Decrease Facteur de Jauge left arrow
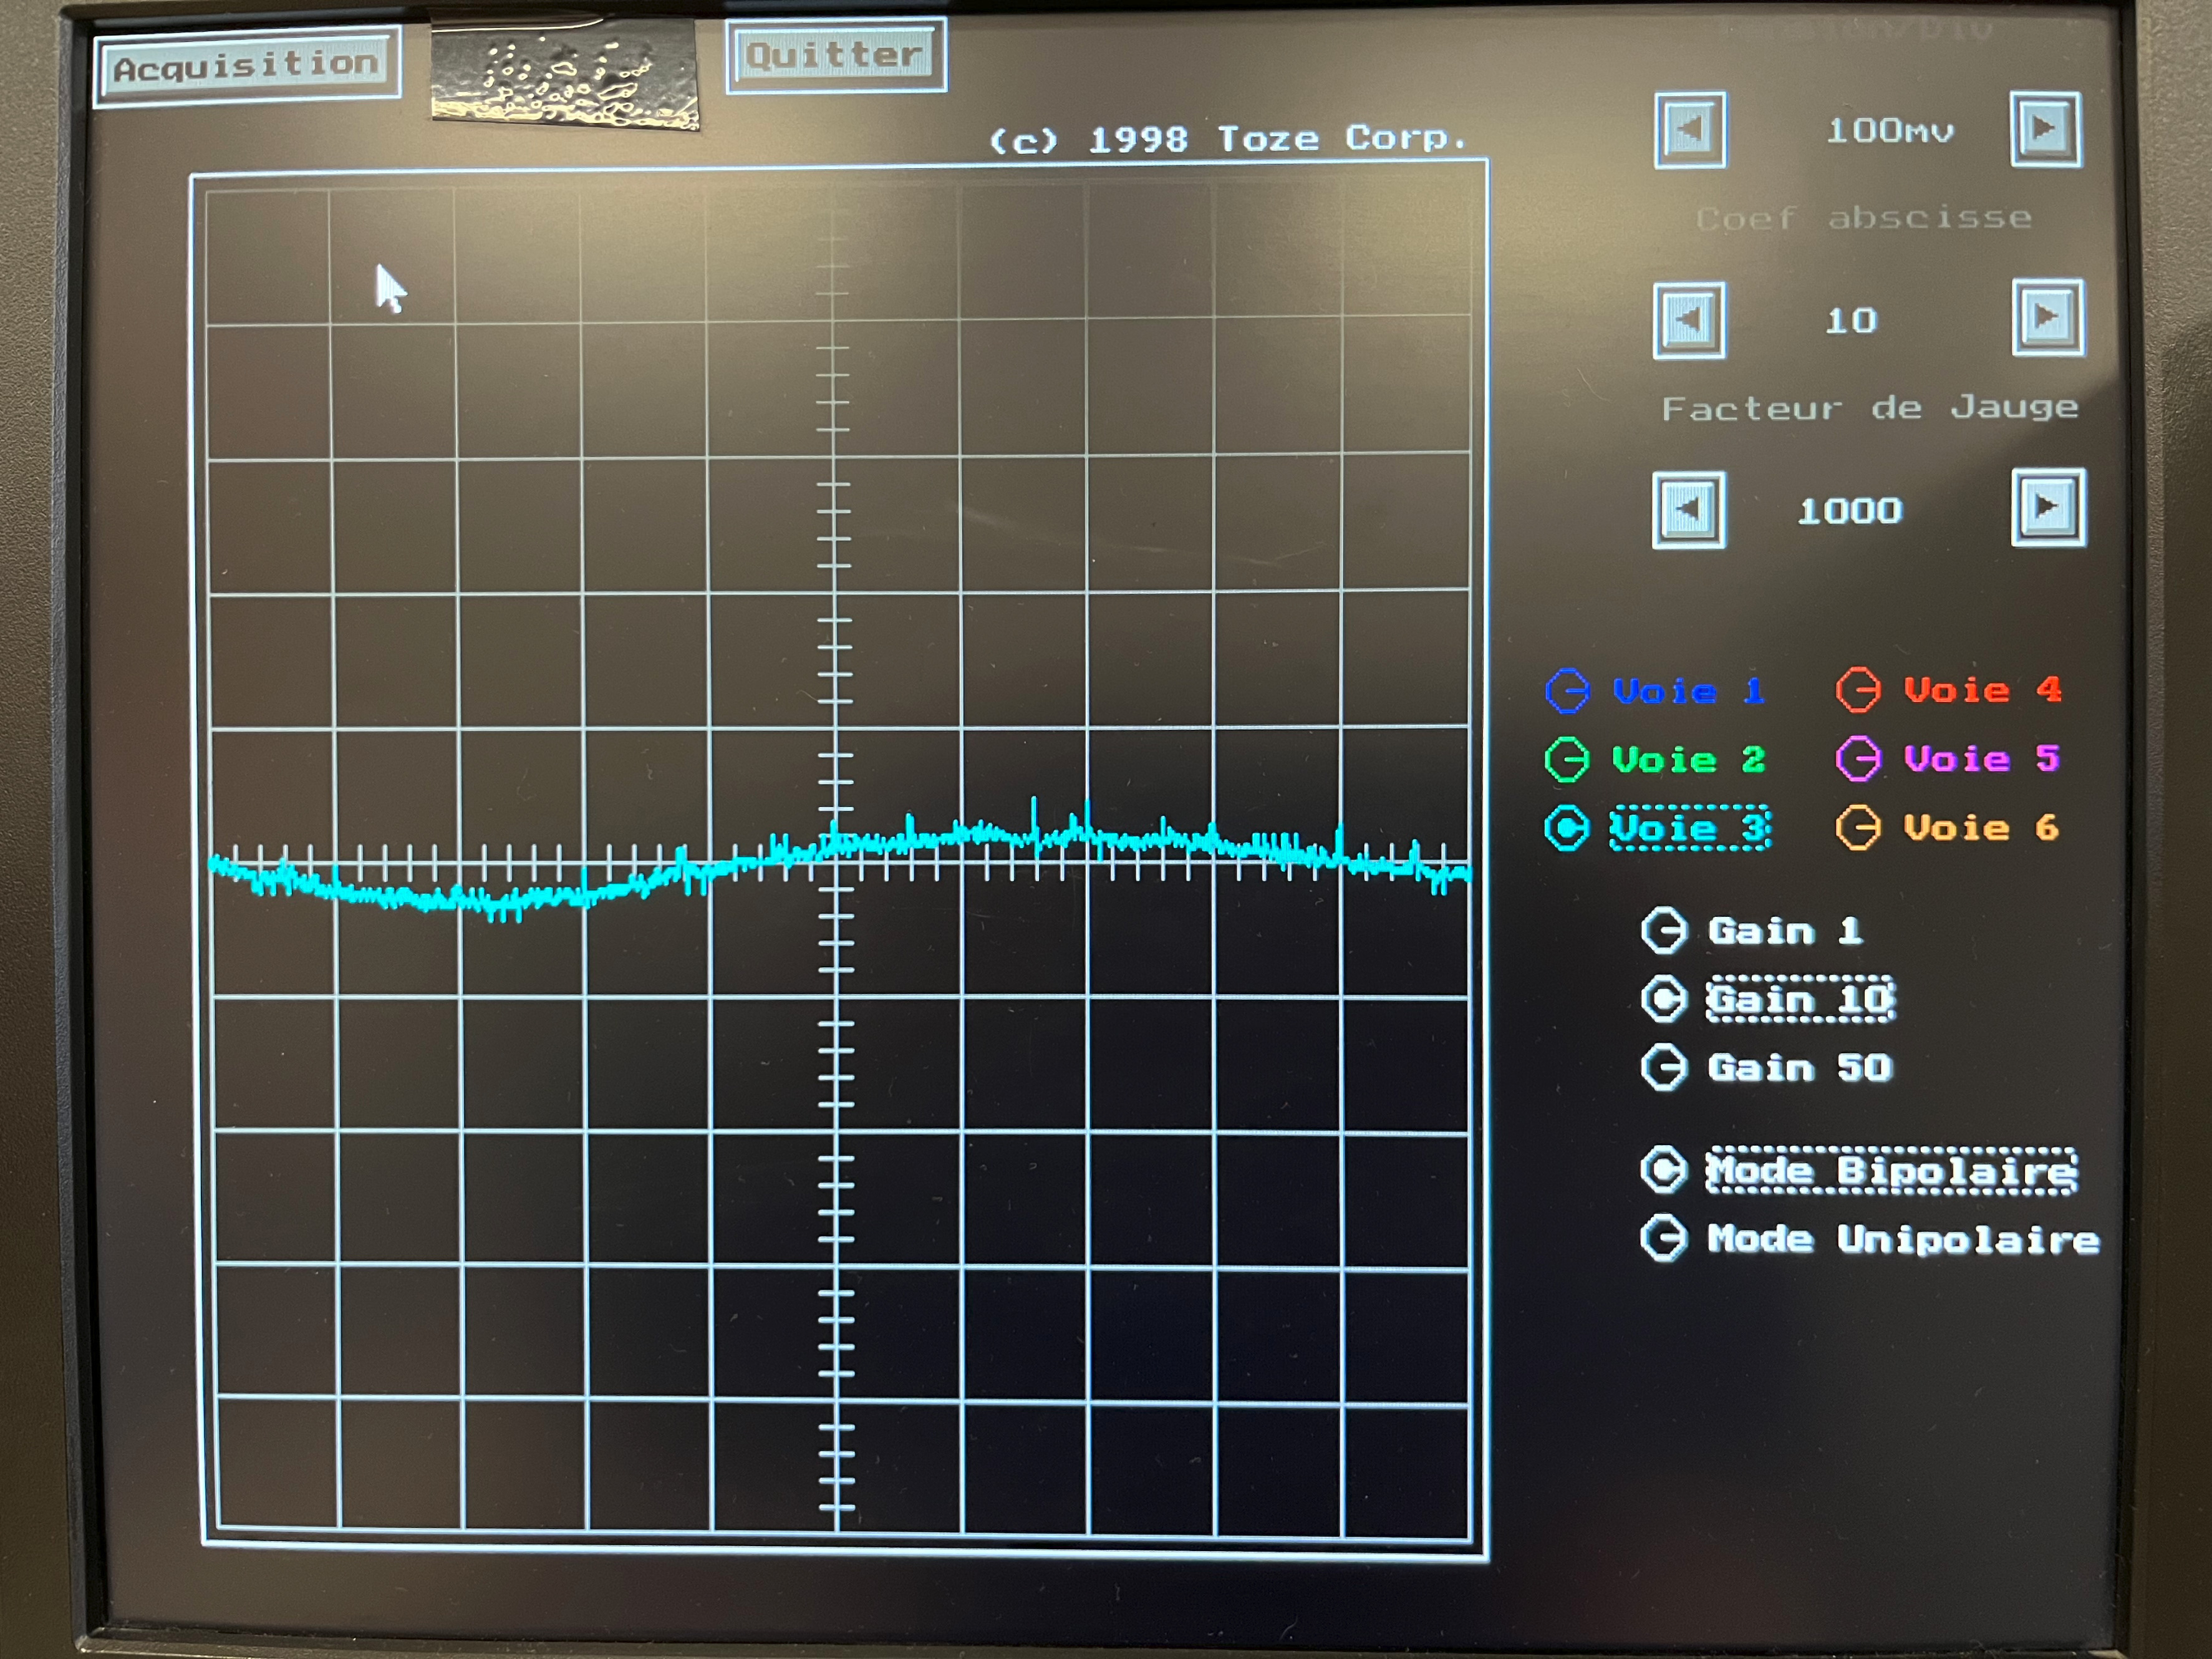Screen dimensions: 2212x1659 point(1688,510)
